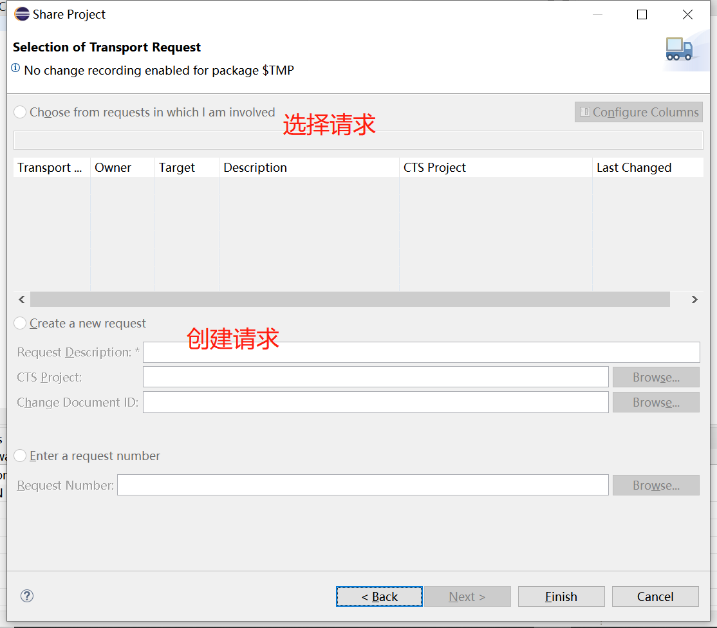Click the Finish button
Viewport: 717px width, 628px height.
[561, 596]
